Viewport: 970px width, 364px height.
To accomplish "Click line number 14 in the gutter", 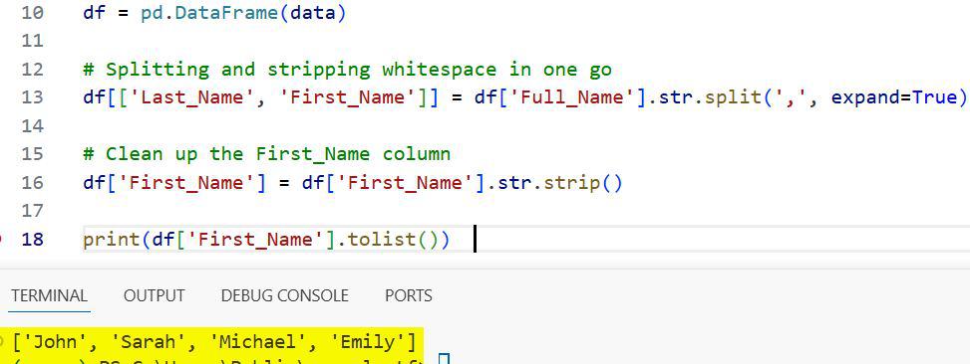I will (x=32, y=126).
